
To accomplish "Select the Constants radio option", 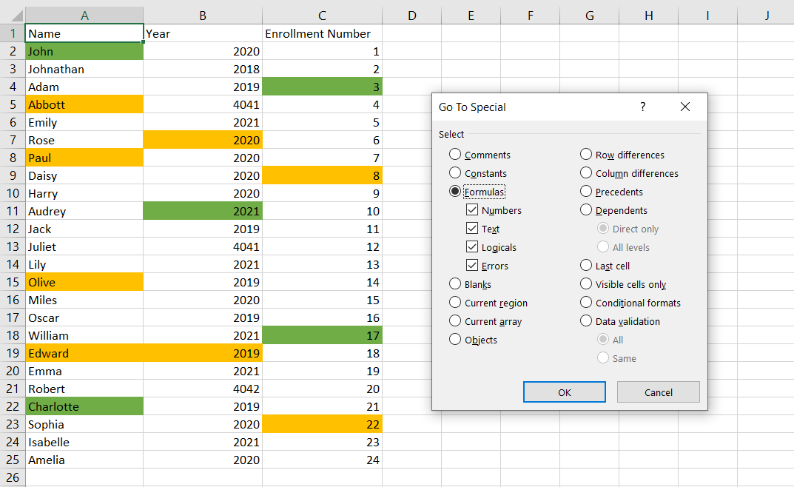I will tap(477, 173).
